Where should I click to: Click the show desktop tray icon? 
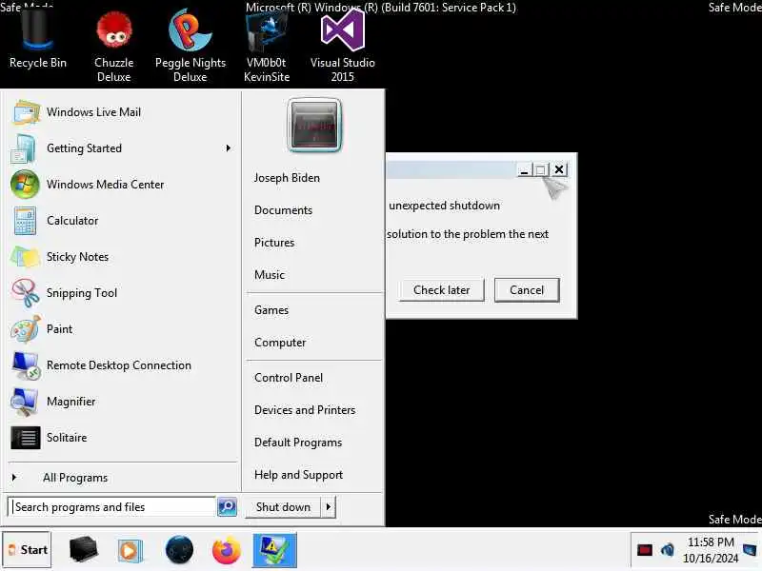point(751,550)
